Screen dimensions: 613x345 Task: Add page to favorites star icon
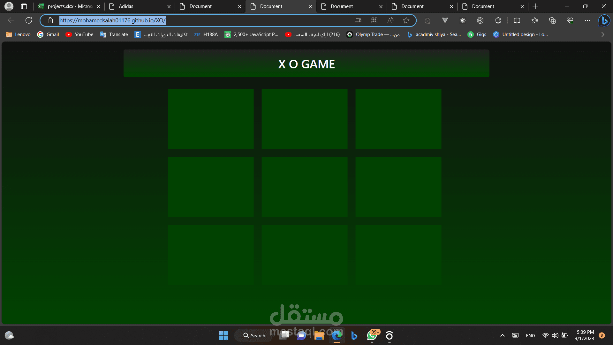pos(406,20)
